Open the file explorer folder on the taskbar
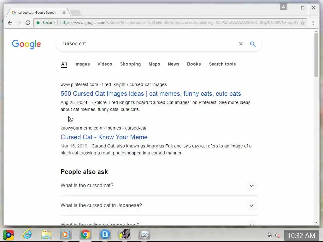This screenshot has width=323, height=242. coord(46,234)
